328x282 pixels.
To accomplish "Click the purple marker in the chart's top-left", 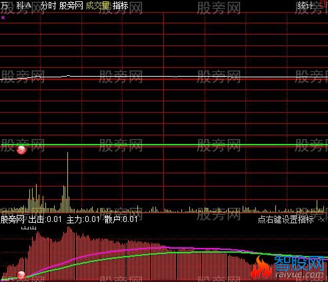I will [3, 17].
